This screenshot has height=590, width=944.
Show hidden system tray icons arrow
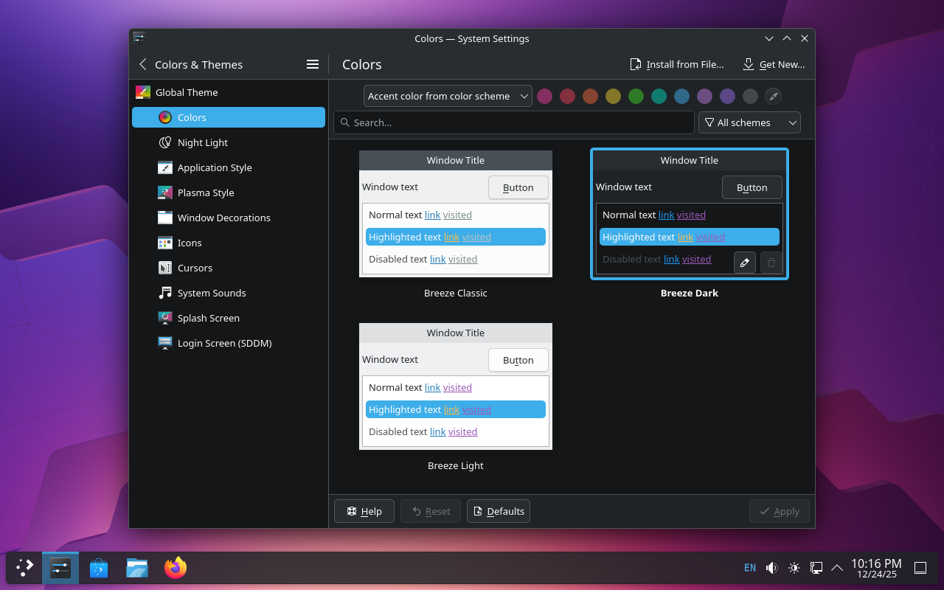coord(837,568)
